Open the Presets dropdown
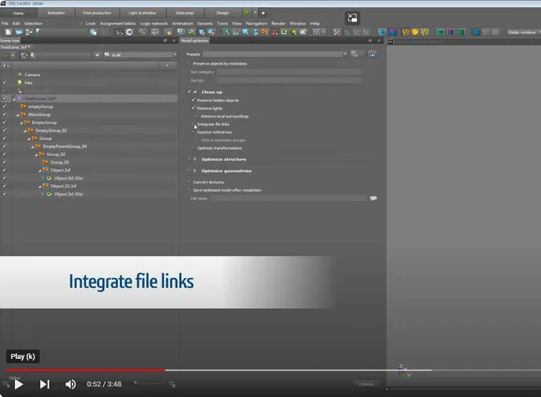This screenshot has width=541, height=397. pyautogui.click(x=275, y=54)
